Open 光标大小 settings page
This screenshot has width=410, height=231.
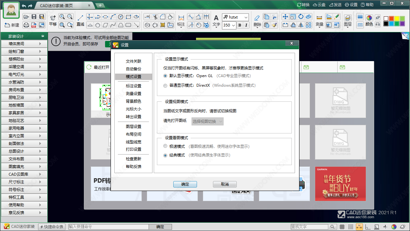[134, 109]
